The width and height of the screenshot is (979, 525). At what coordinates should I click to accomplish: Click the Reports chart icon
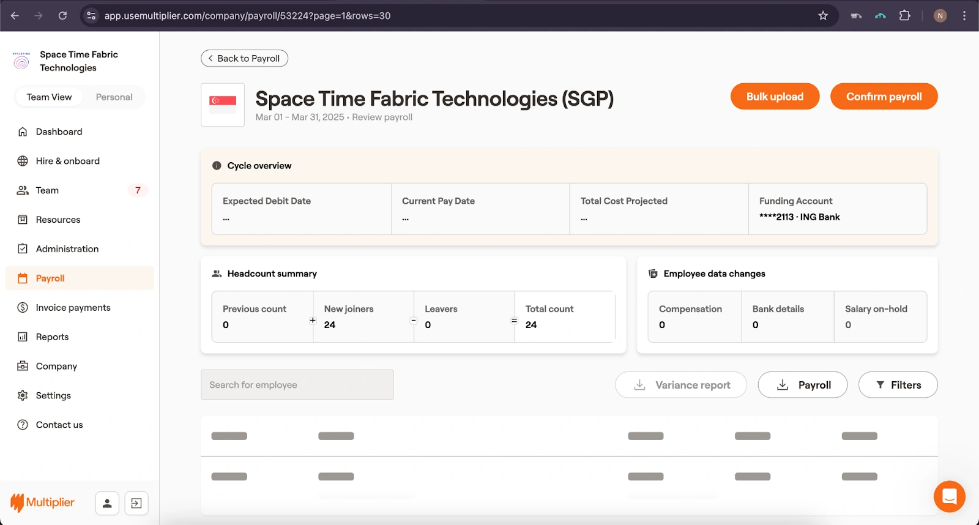(x=23, y=337)
